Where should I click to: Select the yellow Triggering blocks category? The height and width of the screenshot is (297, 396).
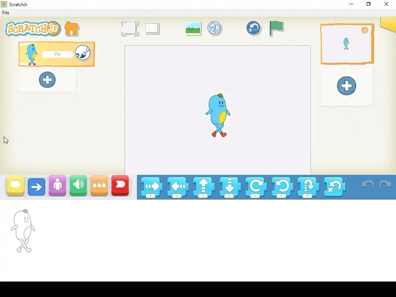(x=15, y=186)
